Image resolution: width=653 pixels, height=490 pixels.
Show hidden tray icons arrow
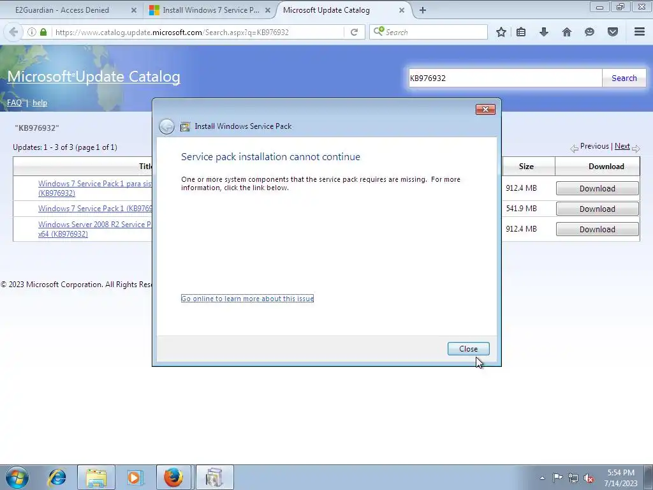(542, 478)
